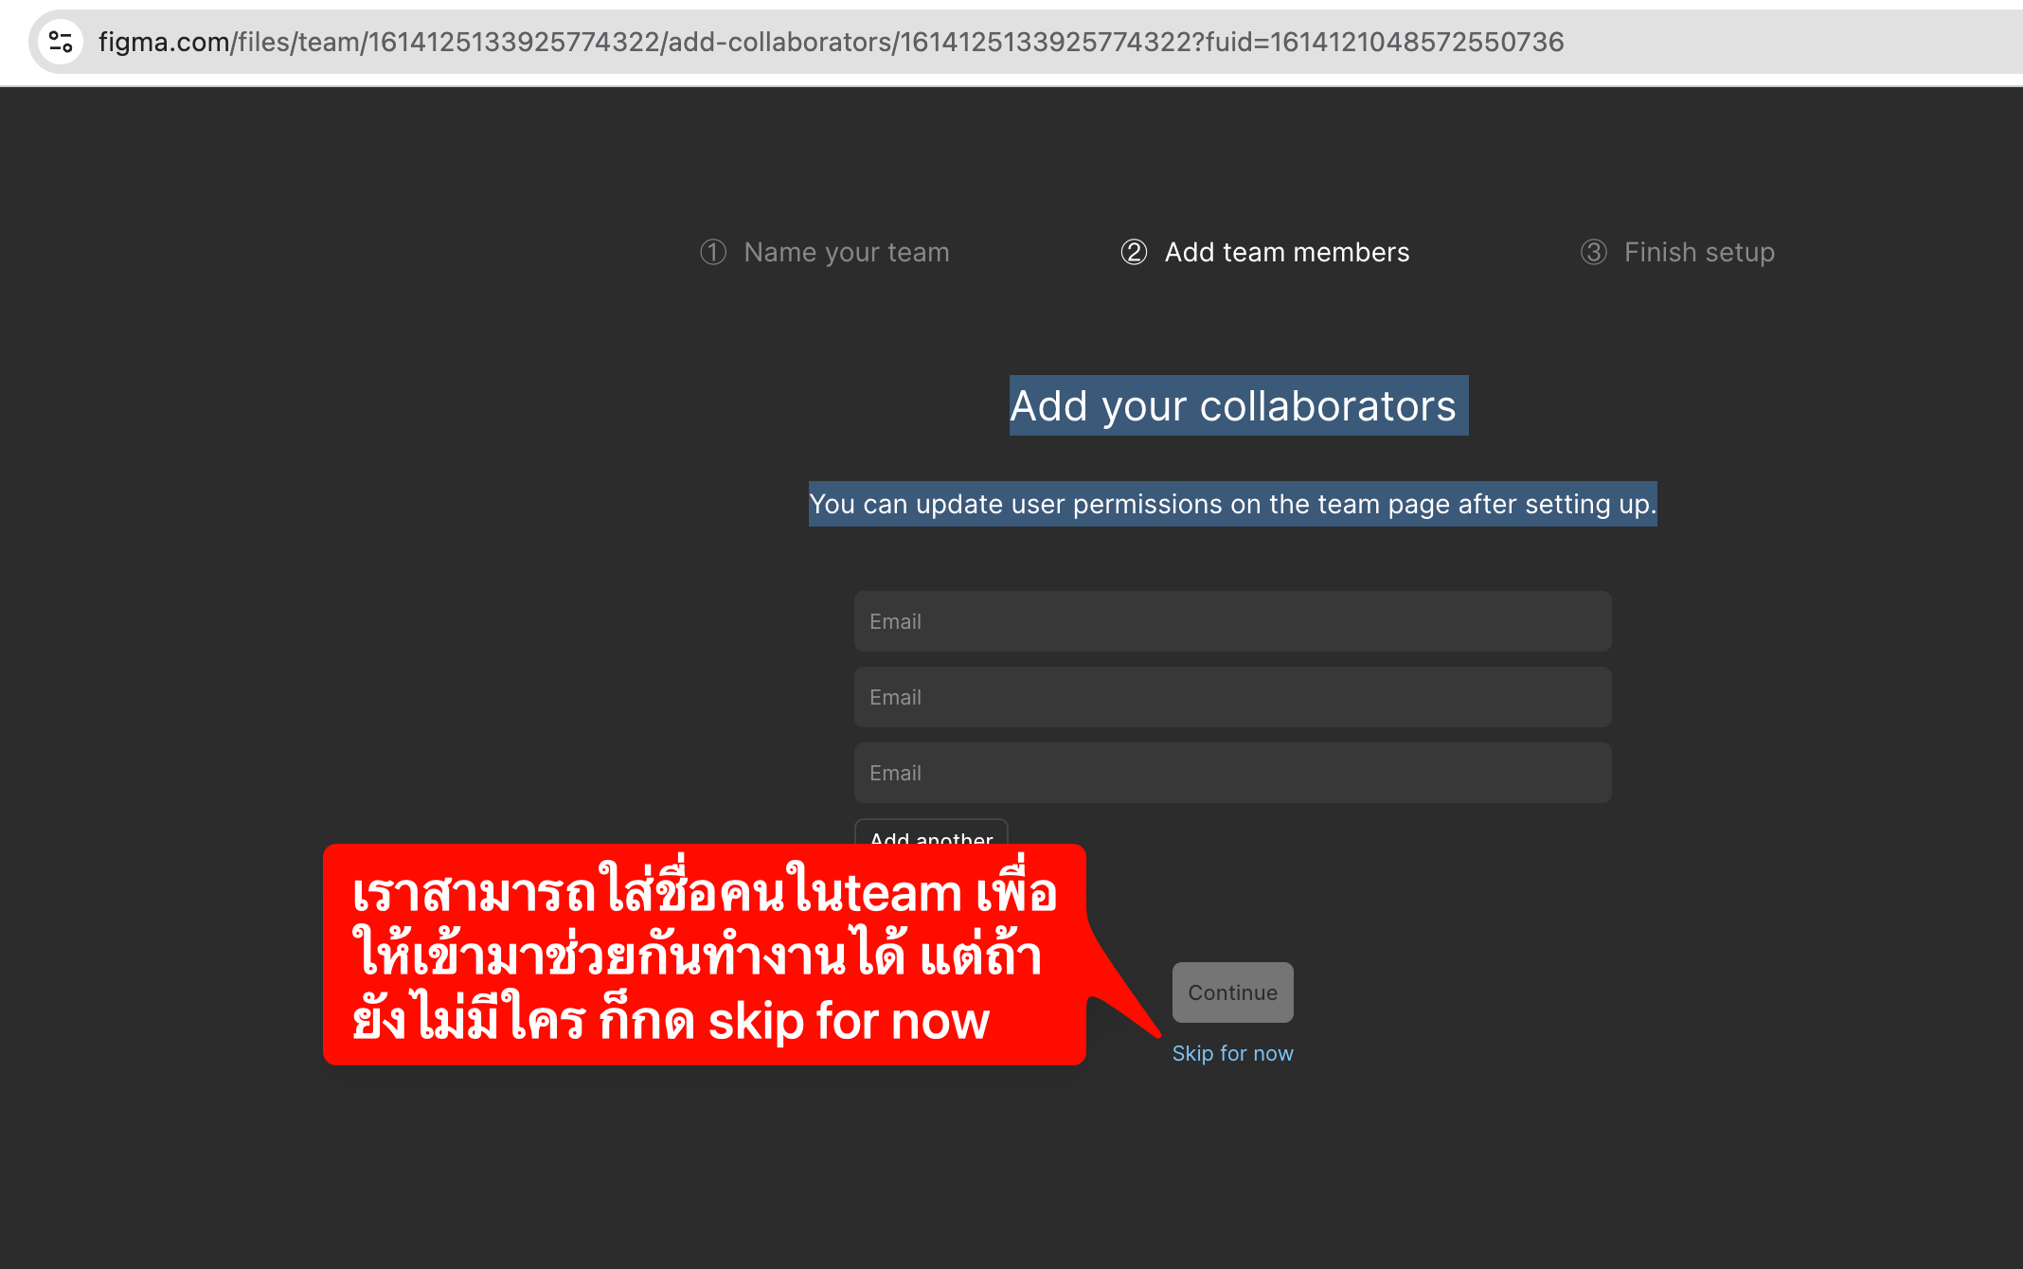Click the site information icon in address bar

pos(61,42)
